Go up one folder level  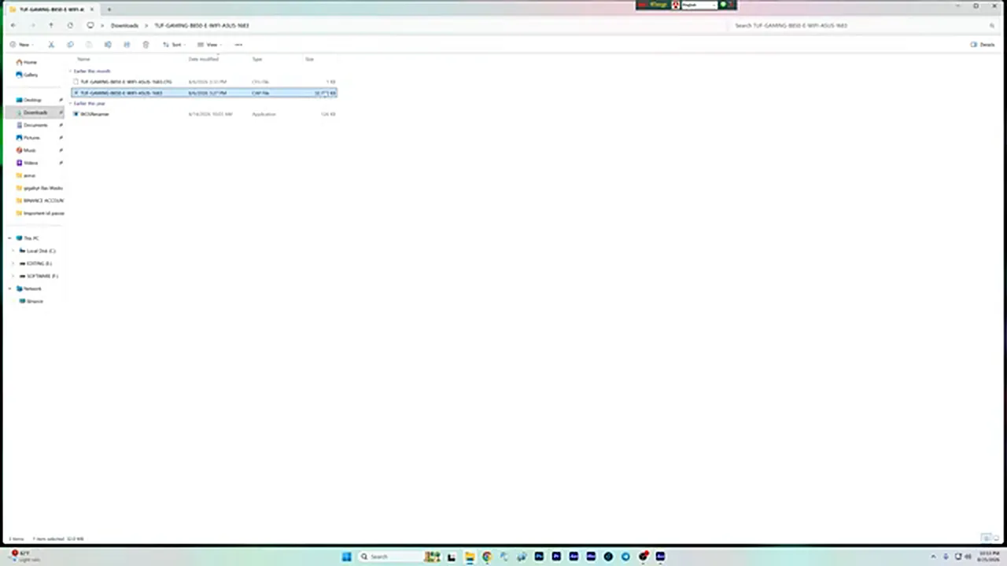pyautogui.click(x=51, y=25)
